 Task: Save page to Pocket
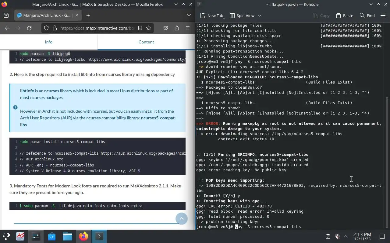click(166, 28)
